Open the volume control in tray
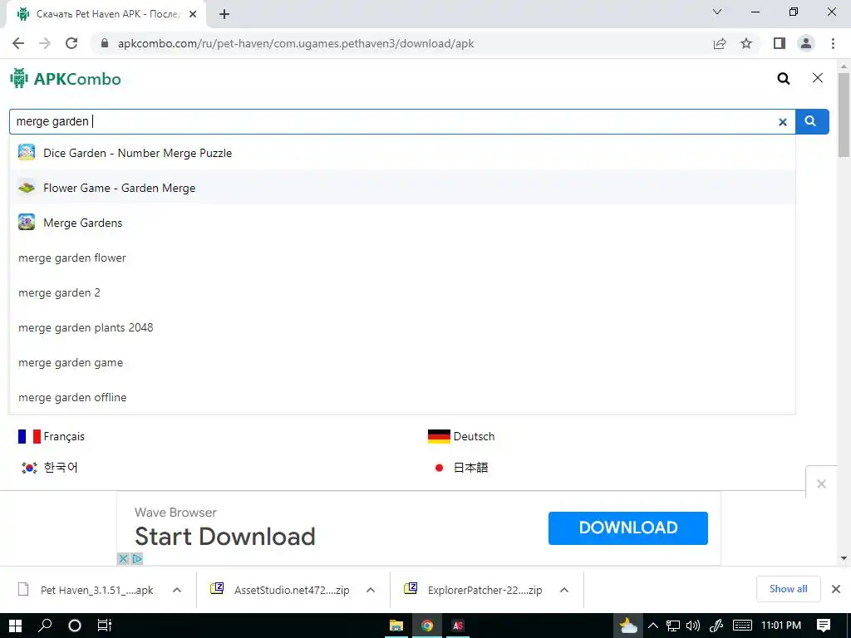 (x=693, y=626)
